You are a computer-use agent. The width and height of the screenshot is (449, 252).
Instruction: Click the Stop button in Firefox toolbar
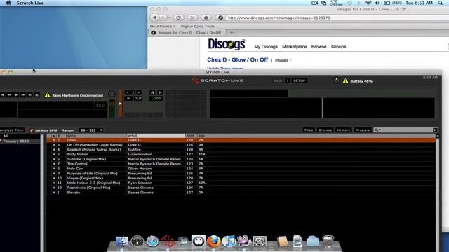pyautogui.click(x=192, y=17)
